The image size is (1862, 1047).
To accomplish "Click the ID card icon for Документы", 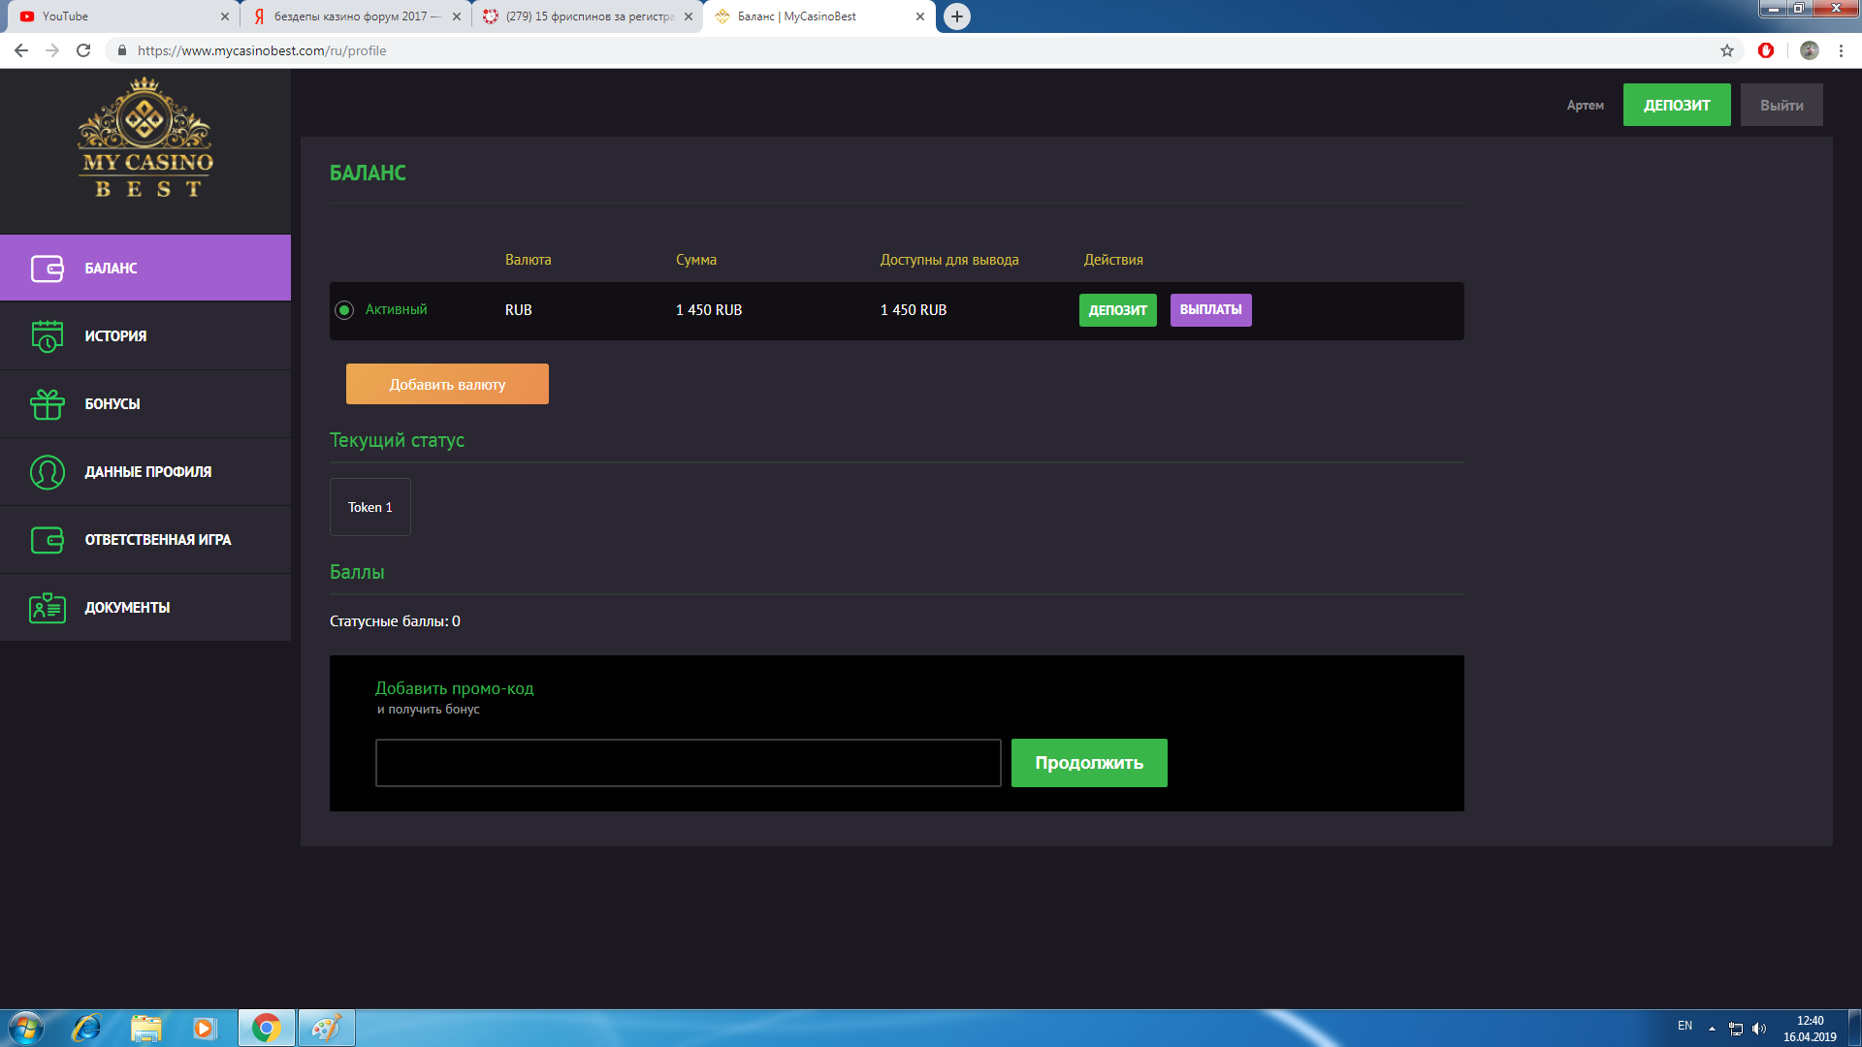I will coord(47,608).
